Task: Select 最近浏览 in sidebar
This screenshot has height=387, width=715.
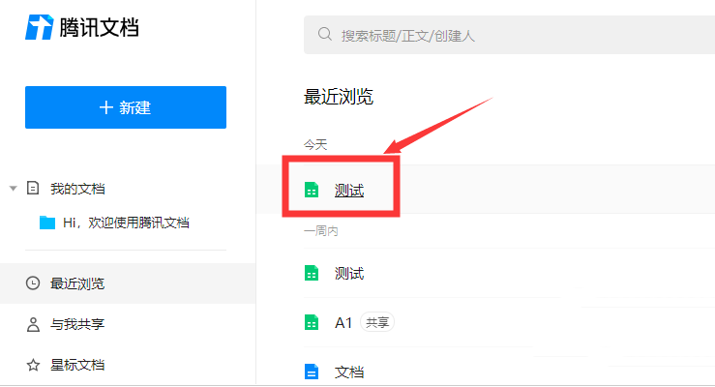Action: pos(77,283)
